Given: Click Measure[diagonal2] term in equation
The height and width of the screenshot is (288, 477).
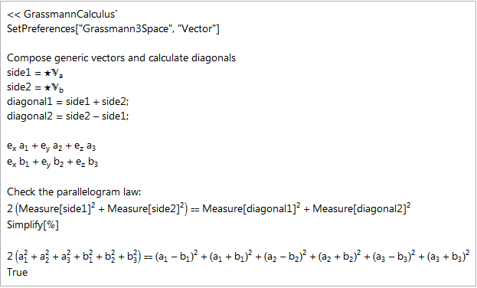Looking at the screenshot, I should pos(361,208).
